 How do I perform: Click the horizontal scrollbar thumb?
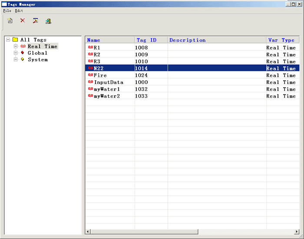click(144, 232)
